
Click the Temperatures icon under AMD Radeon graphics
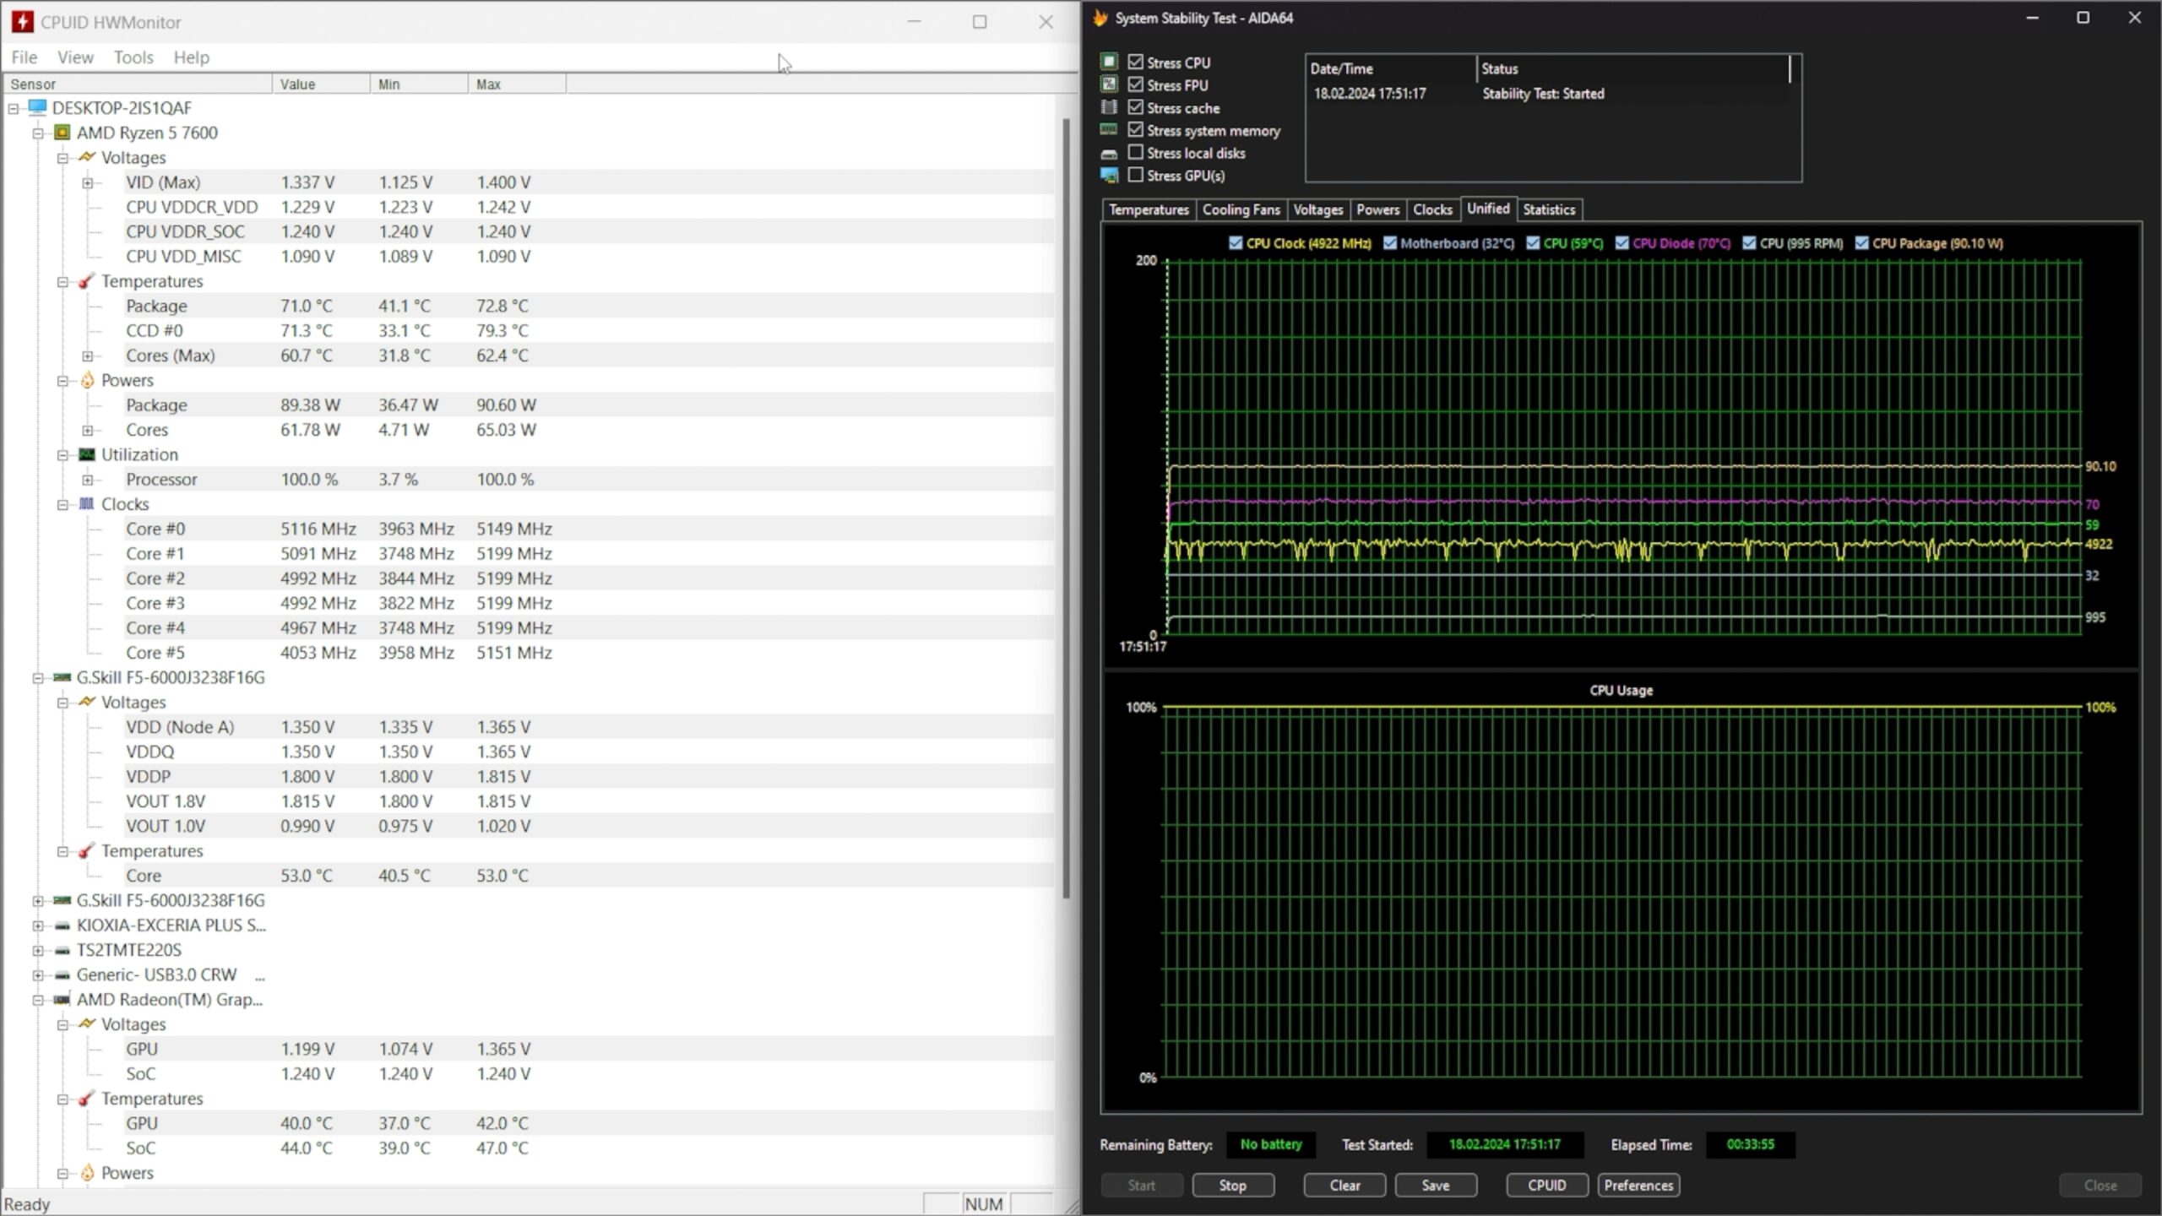click(x=87, y=1099)
